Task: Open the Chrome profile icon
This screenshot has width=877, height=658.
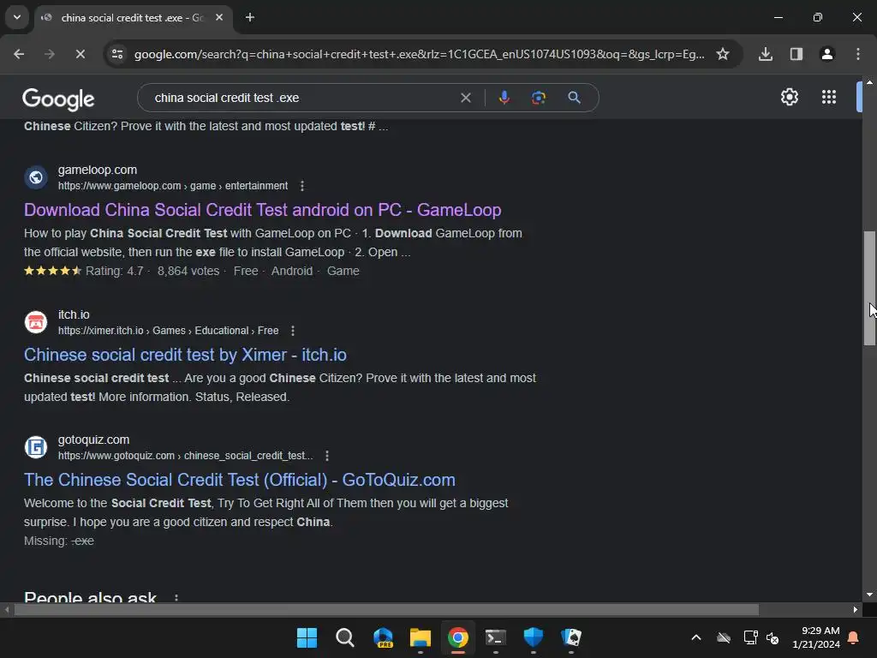Action: [x=827, y=54]
